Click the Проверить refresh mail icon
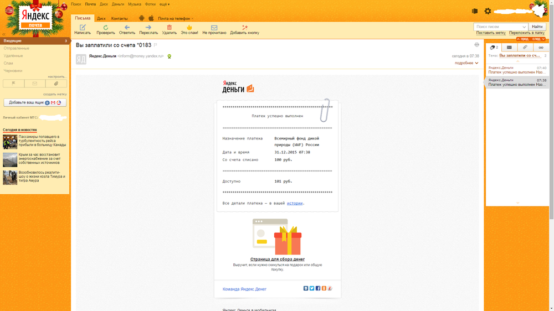Image resolution: width=554 pixels, height=311 pixels. click(x=106, y=27)
